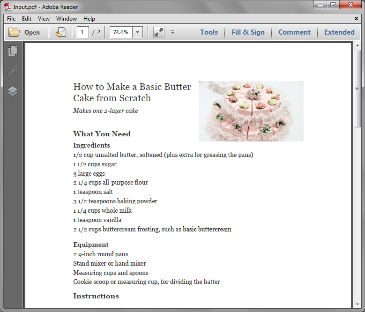Open the Window menu
The height and width of the screenshot is (312, 365).
pos(67,19)
